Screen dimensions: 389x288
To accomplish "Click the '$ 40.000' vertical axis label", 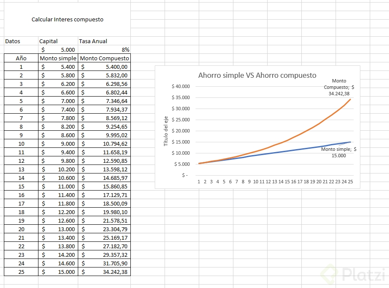I will 180,86.
